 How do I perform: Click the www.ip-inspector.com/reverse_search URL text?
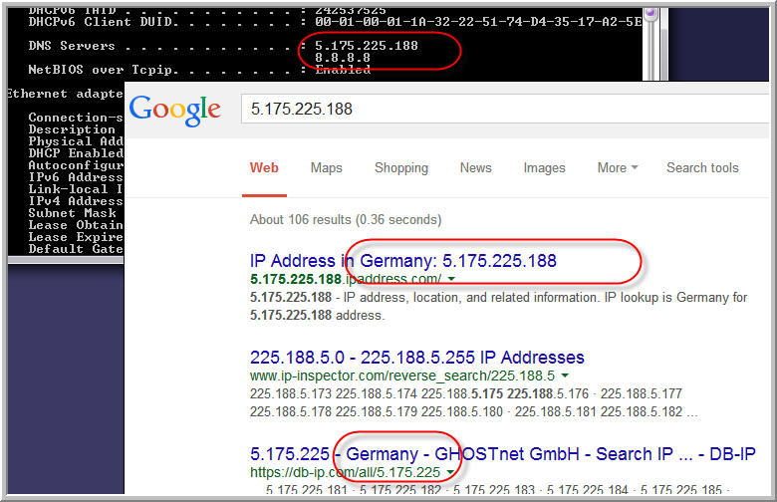401,376
